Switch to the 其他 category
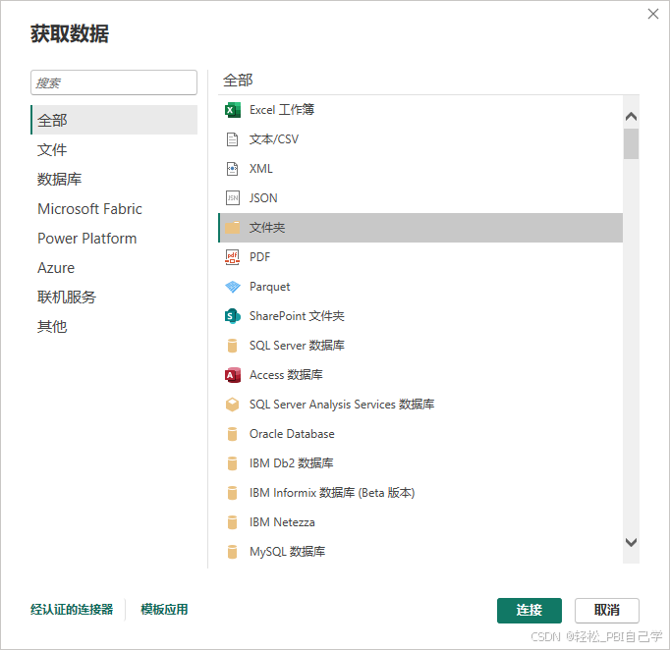 tap(114, 327)
